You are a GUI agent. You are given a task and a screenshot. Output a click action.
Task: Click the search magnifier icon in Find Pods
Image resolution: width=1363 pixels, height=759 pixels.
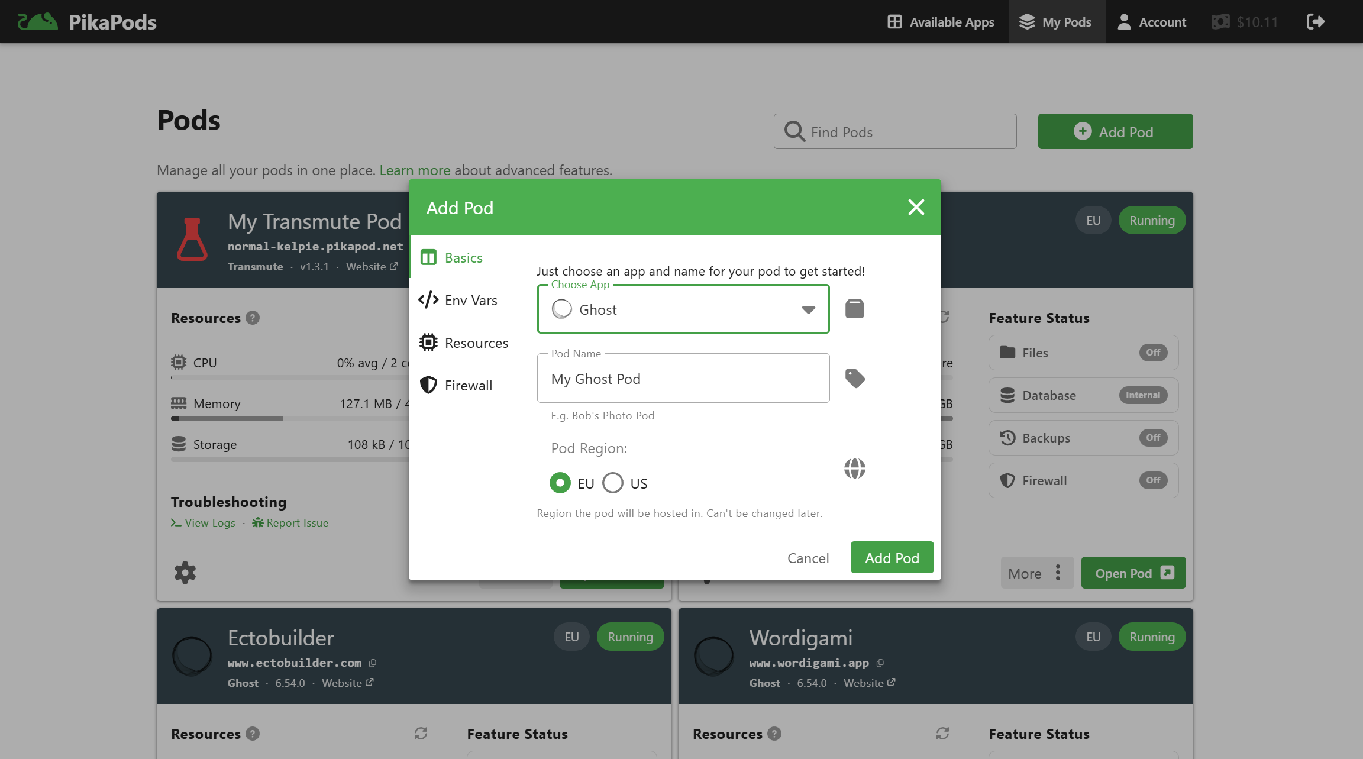pos(794,131)
